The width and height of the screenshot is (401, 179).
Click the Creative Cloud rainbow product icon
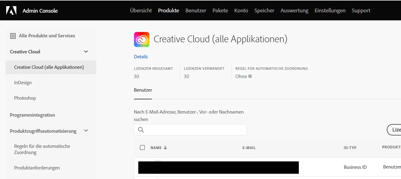click(x=142, y=40)
